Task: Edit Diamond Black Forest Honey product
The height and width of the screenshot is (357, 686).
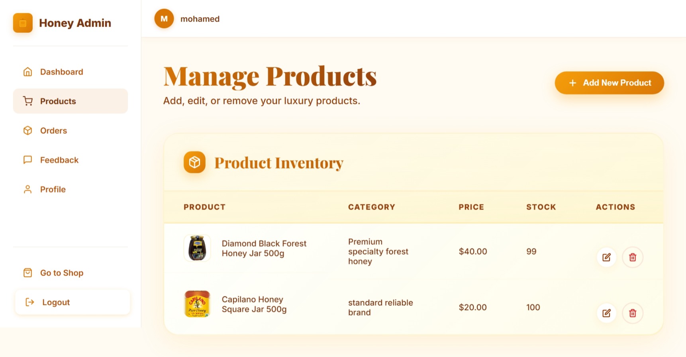Action: pyautogui.click(x=606, y=257)
